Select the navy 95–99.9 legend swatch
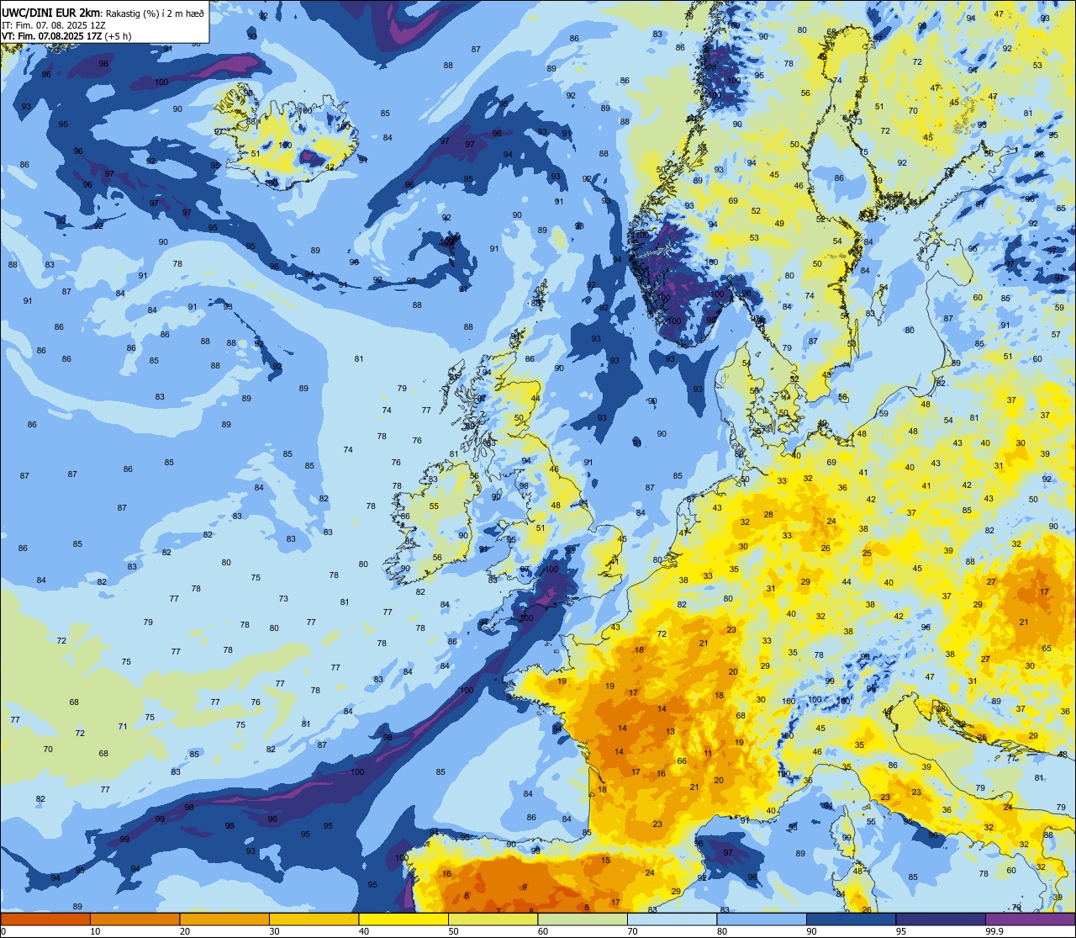 941,919
